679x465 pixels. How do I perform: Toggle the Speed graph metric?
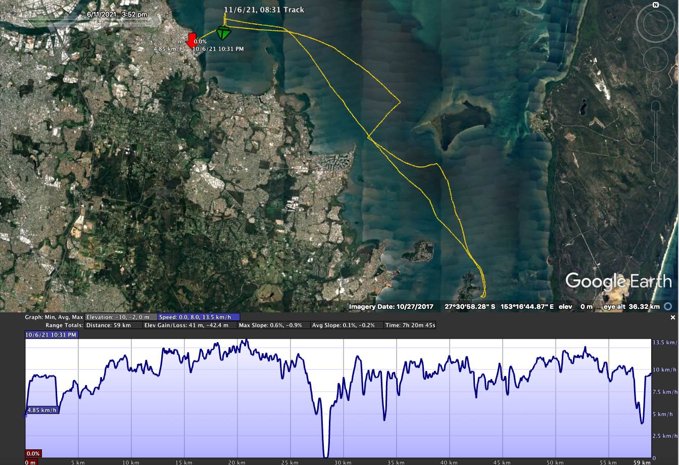click(x=195, y=317)
